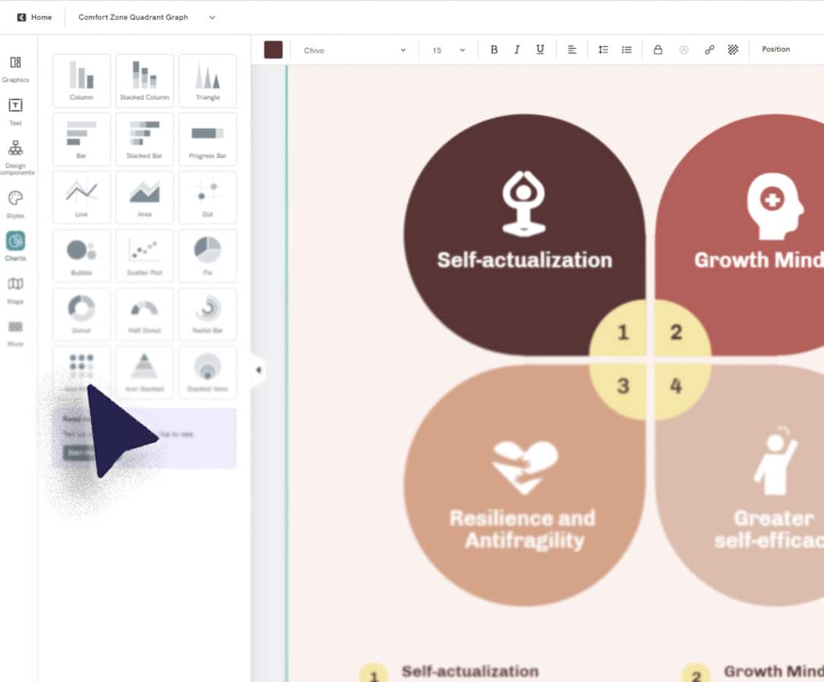
Task: Open line spacing options
Action: tap(603, 49)
